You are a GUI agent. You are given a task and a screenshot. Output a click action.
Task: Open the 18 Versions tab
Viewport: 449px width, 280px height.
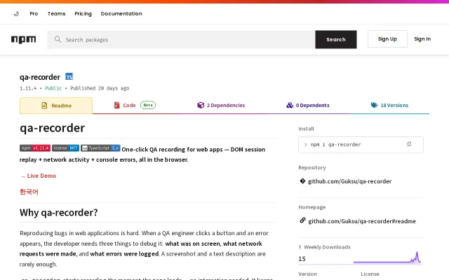pos(389,105)
